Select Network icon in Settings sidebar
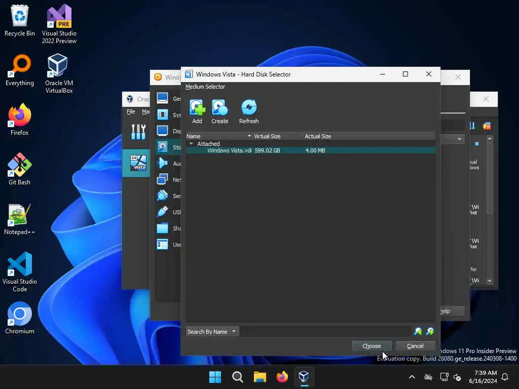The height and width of the screenshot is (389, 519). (x=162, y=179)
